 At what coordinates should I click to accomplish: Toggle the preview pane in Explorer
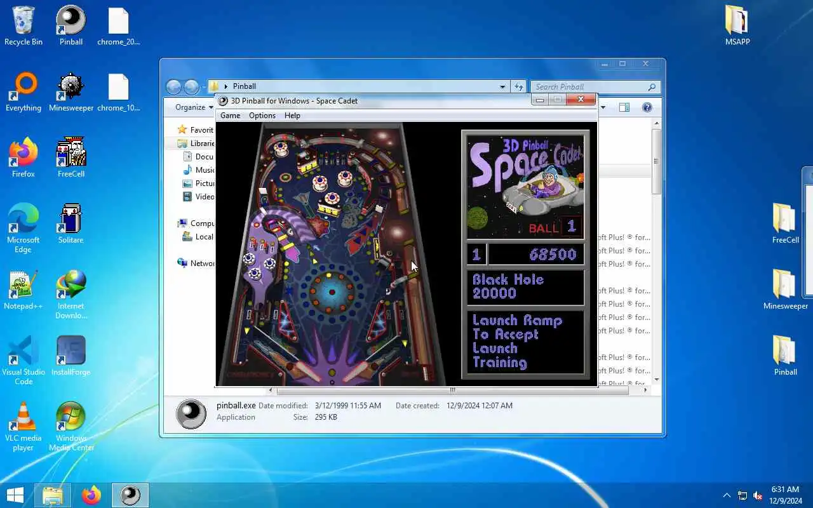624,107
